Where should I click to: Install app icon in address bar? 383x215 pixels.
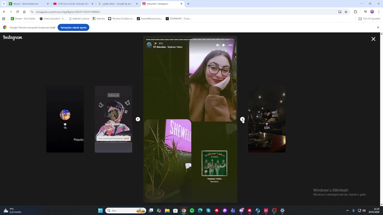click(340, 12)
